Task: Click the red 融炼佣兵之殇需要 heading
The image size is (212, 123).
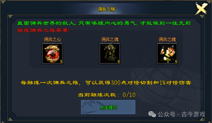Action: tap(44, 30)
